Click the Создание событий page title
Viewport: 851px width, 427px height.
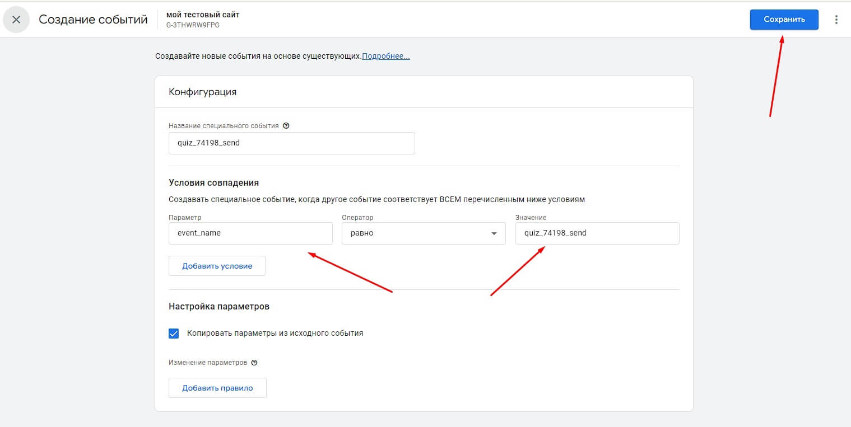pyautogui.click(x=93, y=20)
